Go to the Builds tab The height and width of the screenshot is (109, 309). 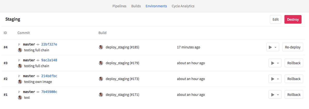pyautogui.click(x=136, y=6)
